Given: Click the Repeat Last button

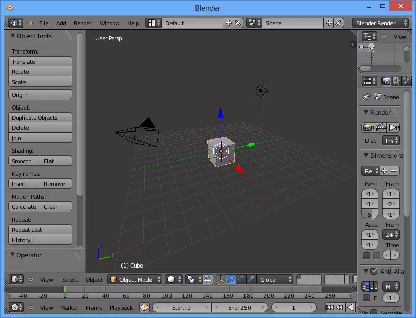Looking at the screenshot, I should 40,229.
